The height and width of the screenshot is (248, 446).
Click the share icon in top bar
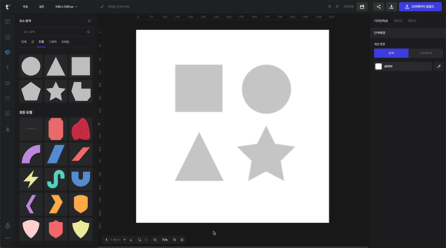[379, 7]
